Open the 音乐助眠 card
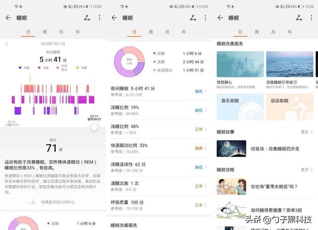318x230 pixels. click(240, 107)
